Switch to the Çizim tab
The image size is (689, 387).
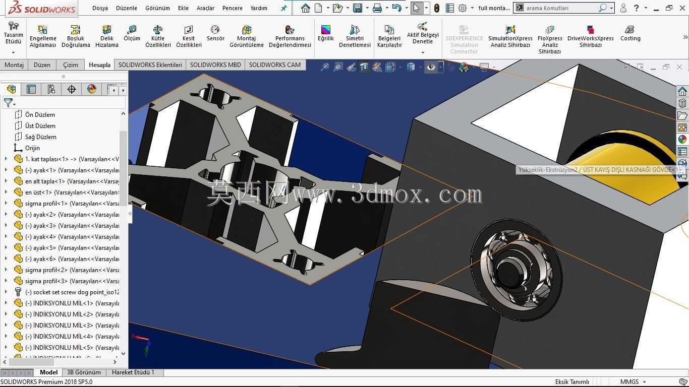click(x=70, y=64)
